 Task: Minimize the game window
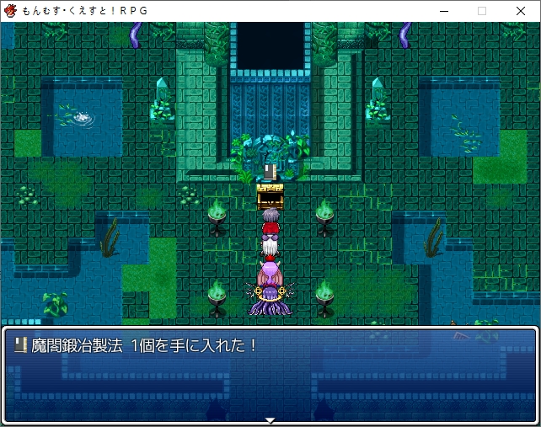point(444,11)
